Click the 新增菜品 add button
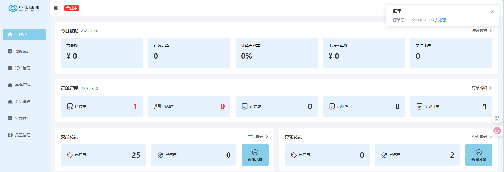Image resolution: width=504 pixels, height=172 pixels. [255, 155]
